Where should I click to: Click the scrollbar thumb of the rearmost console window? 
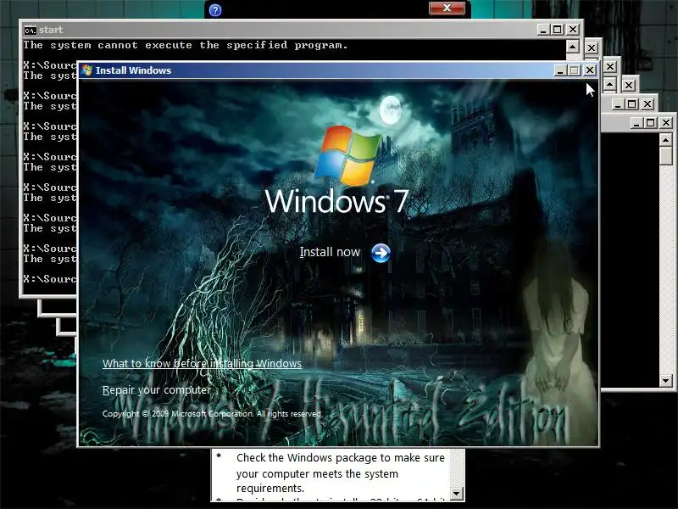click(666, 155)
